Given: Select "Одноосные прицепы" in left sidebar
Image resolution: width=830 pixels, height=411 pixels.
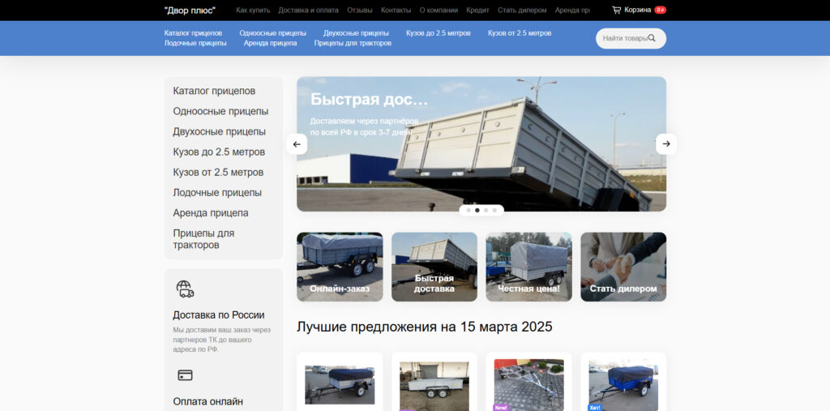Looking at the screenshot, I should click(220, 111).
